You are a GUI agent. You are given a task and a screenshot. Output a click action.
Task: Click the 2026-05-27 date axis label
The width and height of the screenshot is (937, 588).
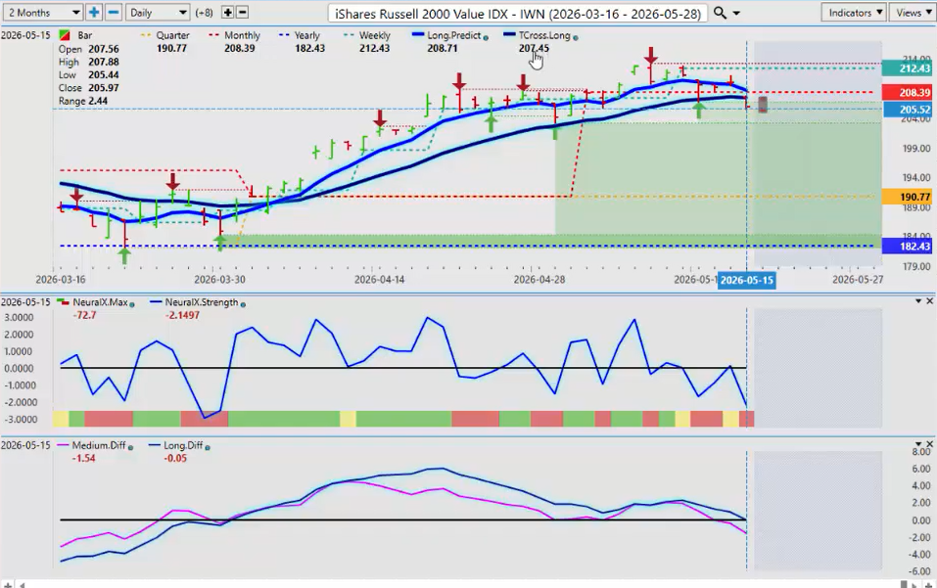tap(858, 280)
